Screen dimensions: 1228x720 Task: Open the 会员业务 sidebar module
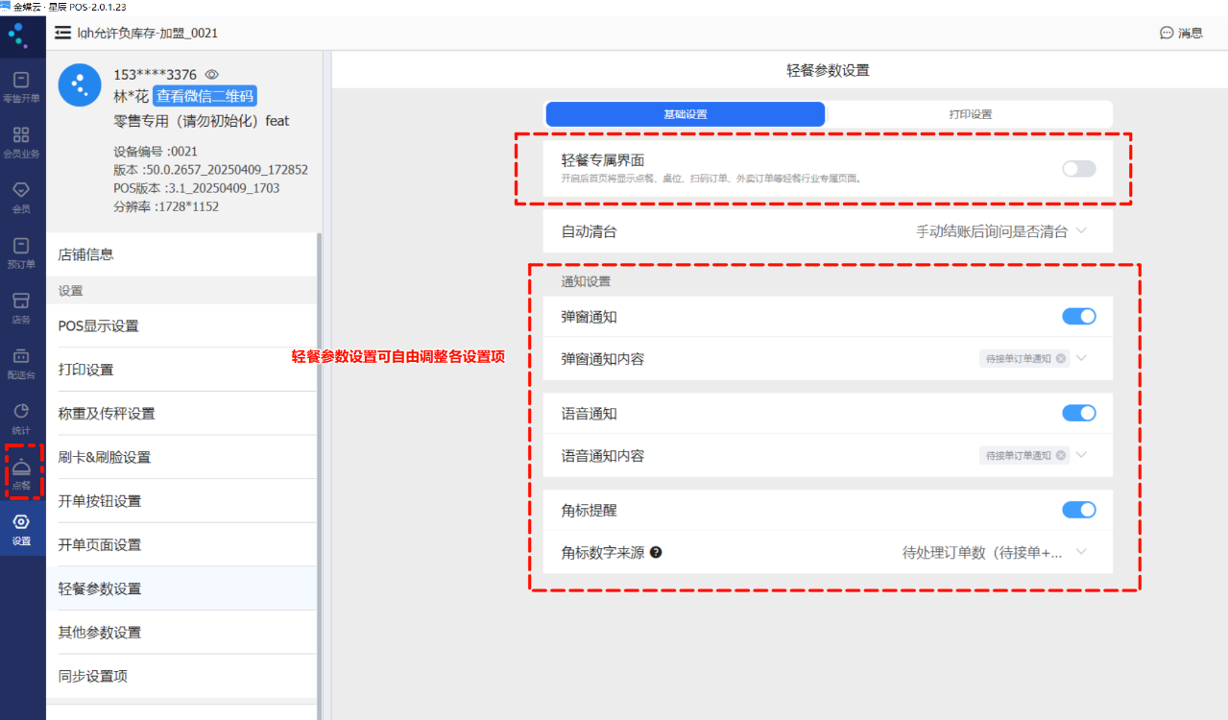pos(21,141)
